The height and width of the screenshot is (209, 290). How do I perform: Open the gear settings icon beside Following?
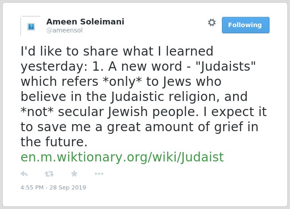[x=212, y=23]
